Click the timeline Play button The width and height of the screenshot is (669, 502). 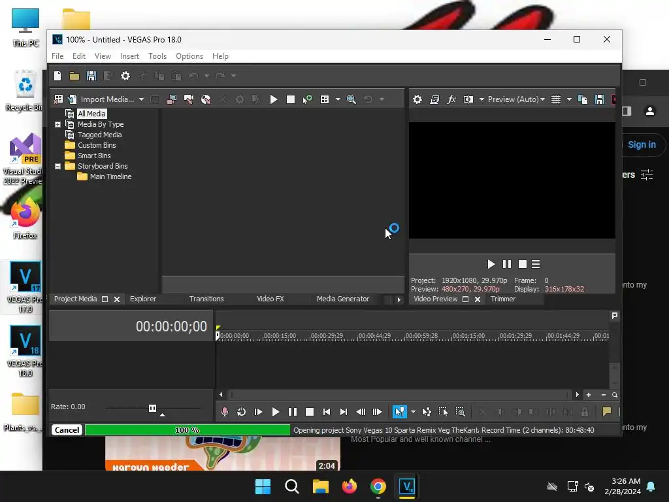point(276,412)
